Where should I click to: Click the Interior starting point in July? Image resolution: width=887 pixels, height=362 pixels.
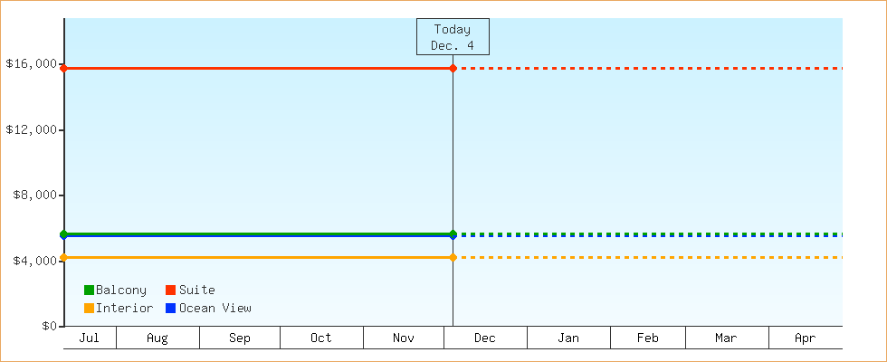coord(64,258)
